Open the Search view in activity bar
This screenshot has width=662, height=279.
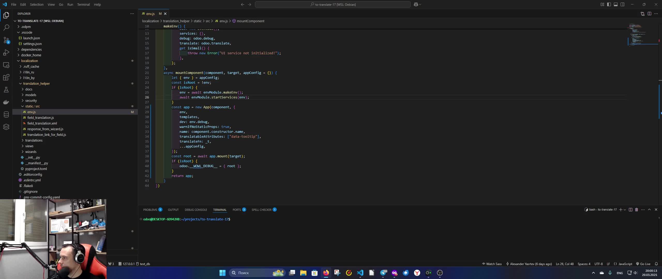click(x=6, y=27)
